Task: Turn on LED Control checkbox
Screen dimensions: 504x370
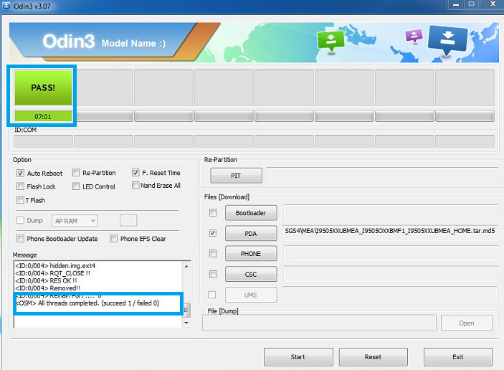Action: coord(76,186)
